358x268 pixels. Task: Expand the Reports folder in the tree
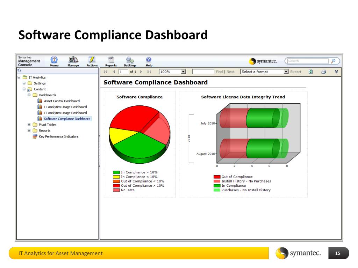(29, 131)
